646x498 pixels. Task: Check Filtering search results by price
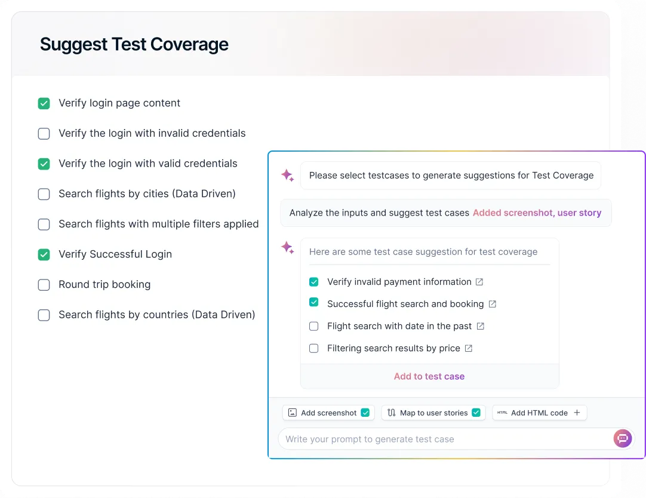(x=314, y=348)
